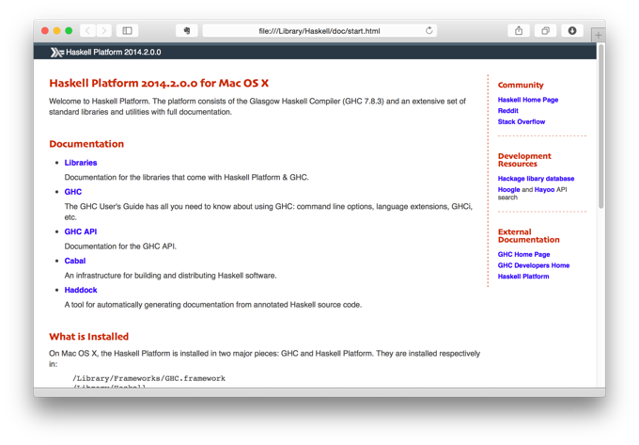Click the 'Documentation for the GHC API.' description

coord(120,246)
